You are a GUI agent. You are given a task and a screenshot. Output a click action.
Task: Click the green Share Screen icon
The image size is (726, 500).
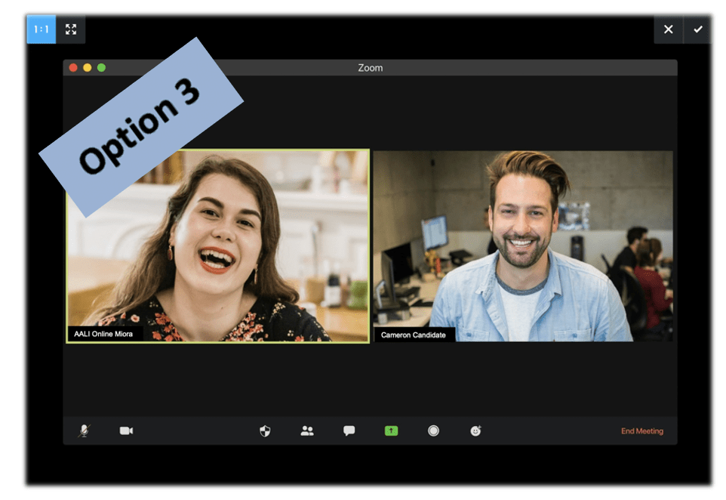click(391, 431)
